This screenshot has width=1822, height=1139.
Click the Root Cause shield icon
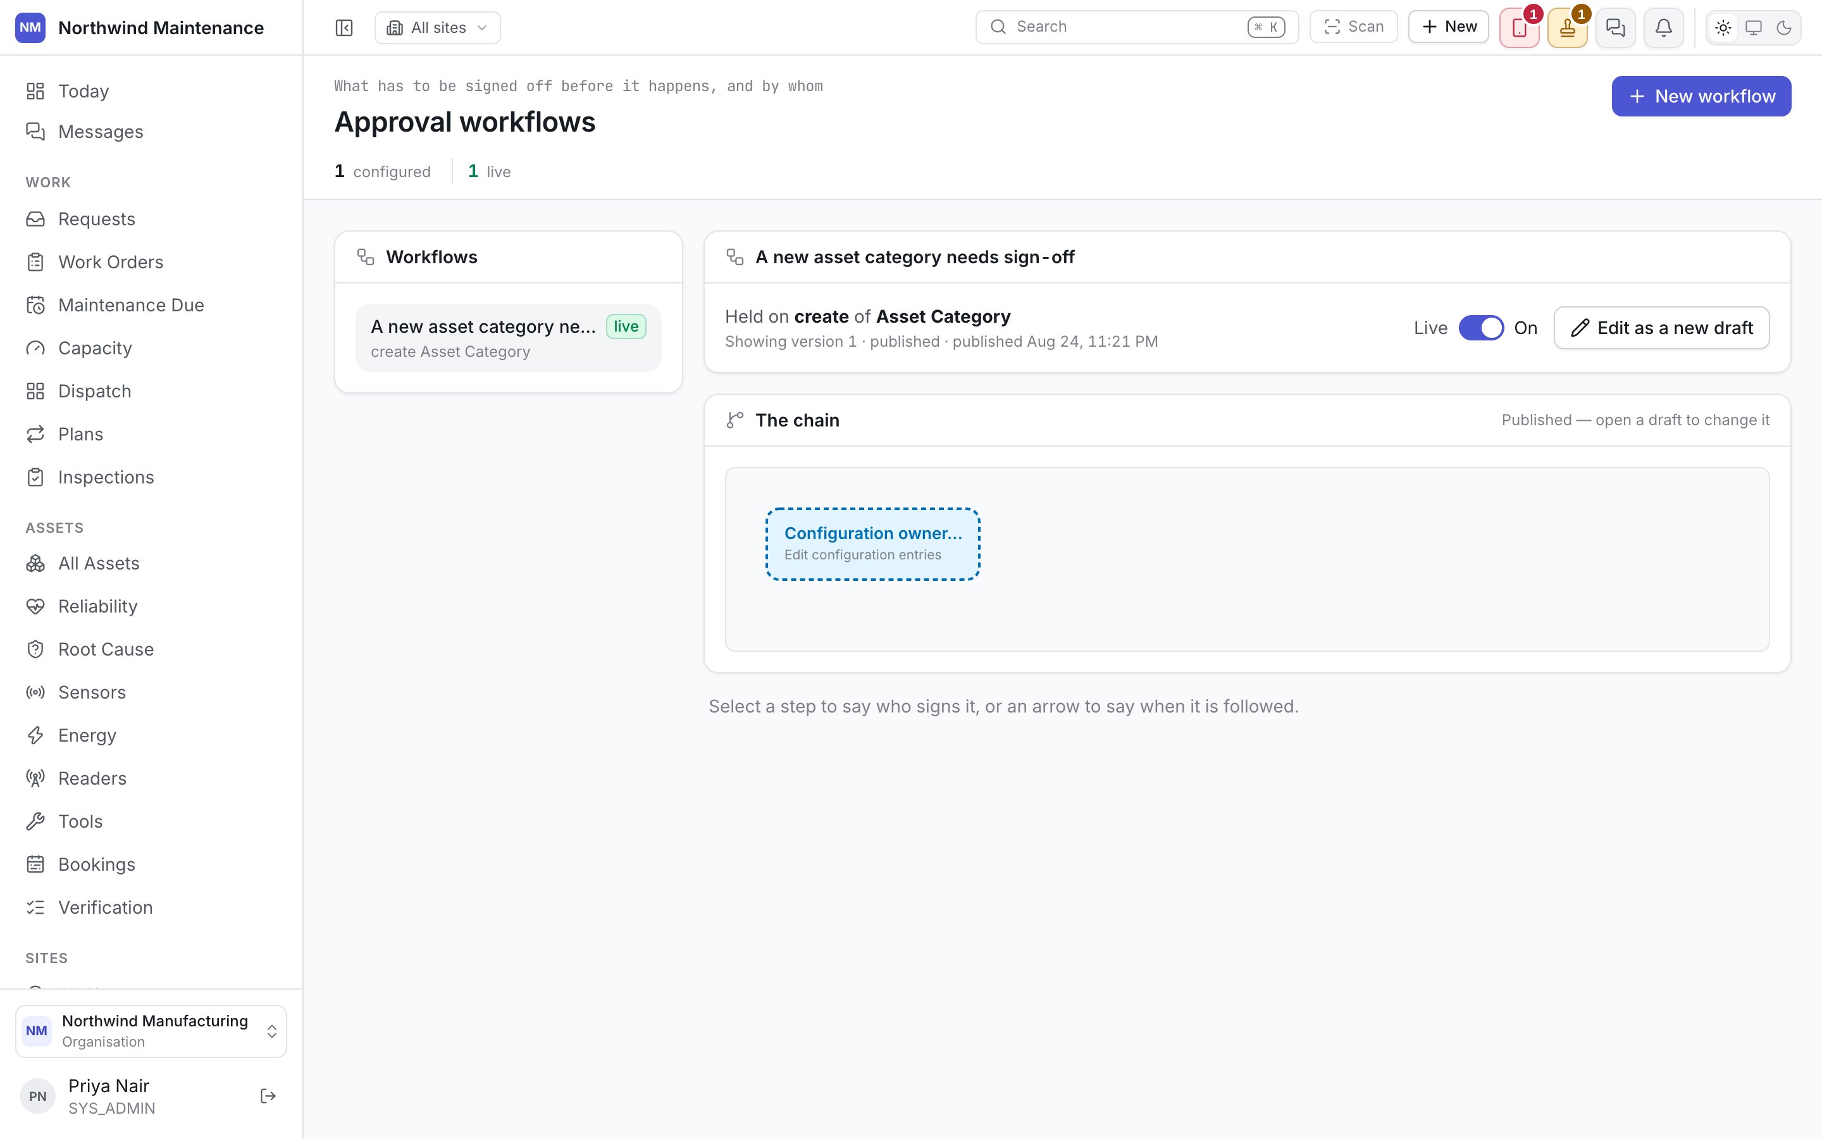pos(35,649)
